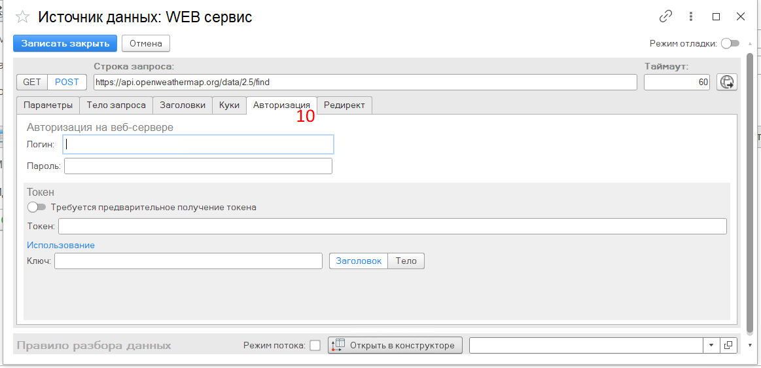This screenshot has width=761, height=368.
Task: Click the Отмена button
Action: click(x=146, y=43)
